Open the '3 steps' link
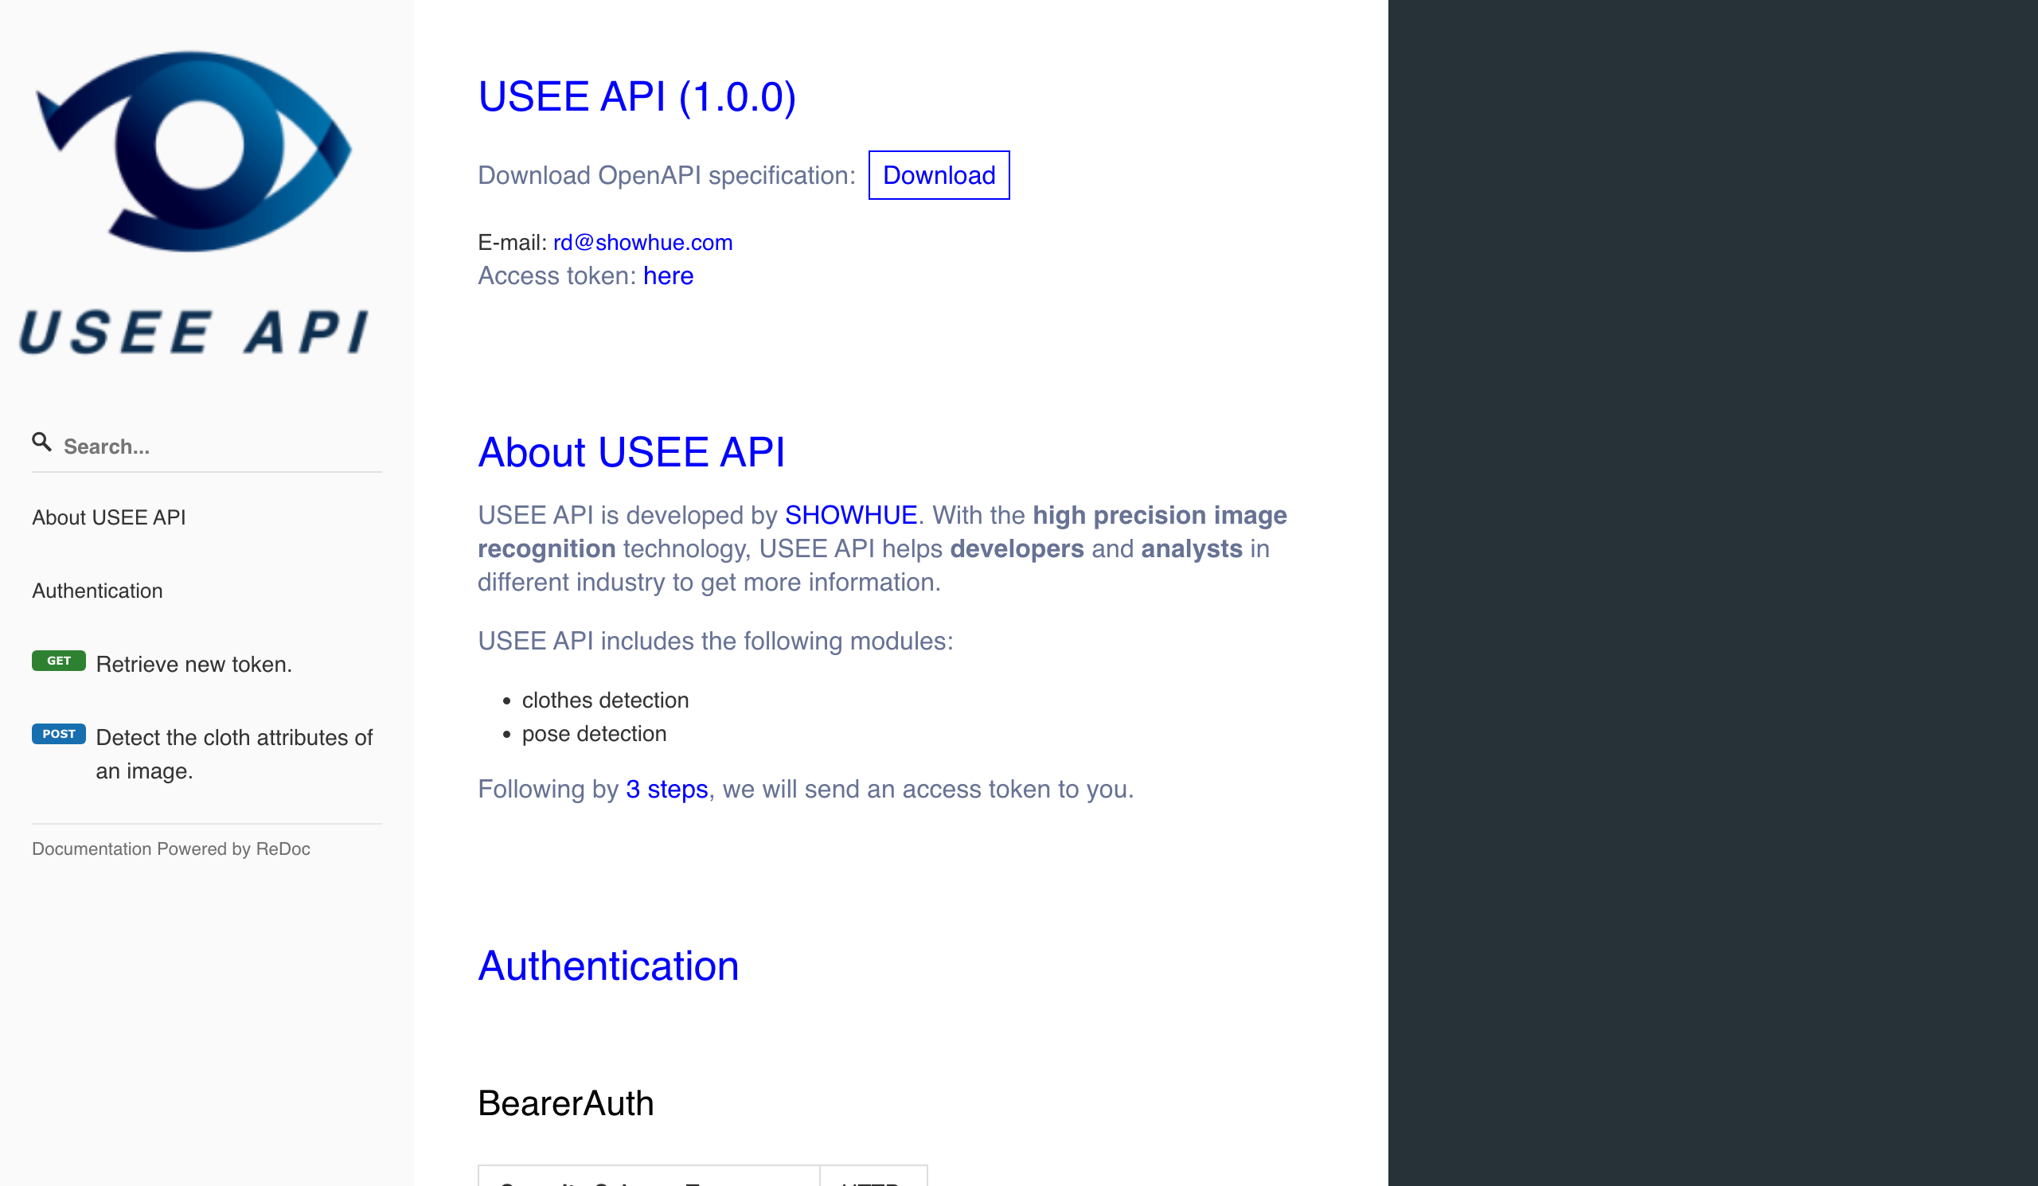 pyautogui.click(x=666, y=789)
